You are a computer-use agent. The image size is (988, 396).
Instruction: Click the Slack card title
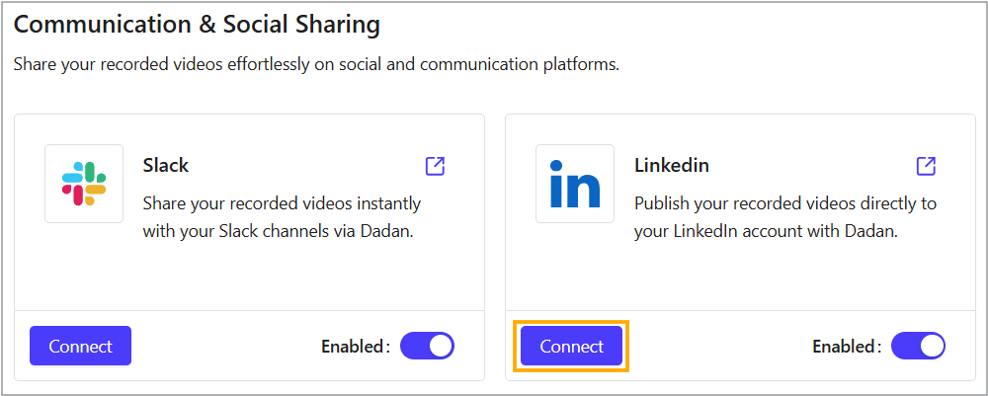point(166,165)
